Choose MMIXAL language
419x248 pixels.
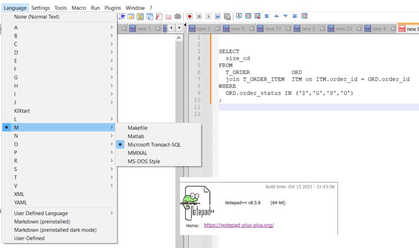pyautogui.click(x=158, y=153)
